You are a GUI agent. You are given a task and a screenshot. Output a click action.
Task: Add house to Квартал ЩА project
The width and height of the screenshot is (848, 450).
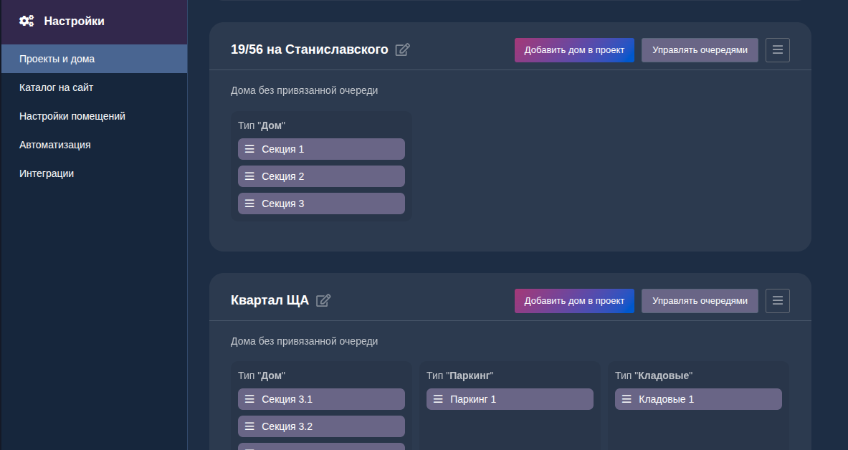point(574,301)
